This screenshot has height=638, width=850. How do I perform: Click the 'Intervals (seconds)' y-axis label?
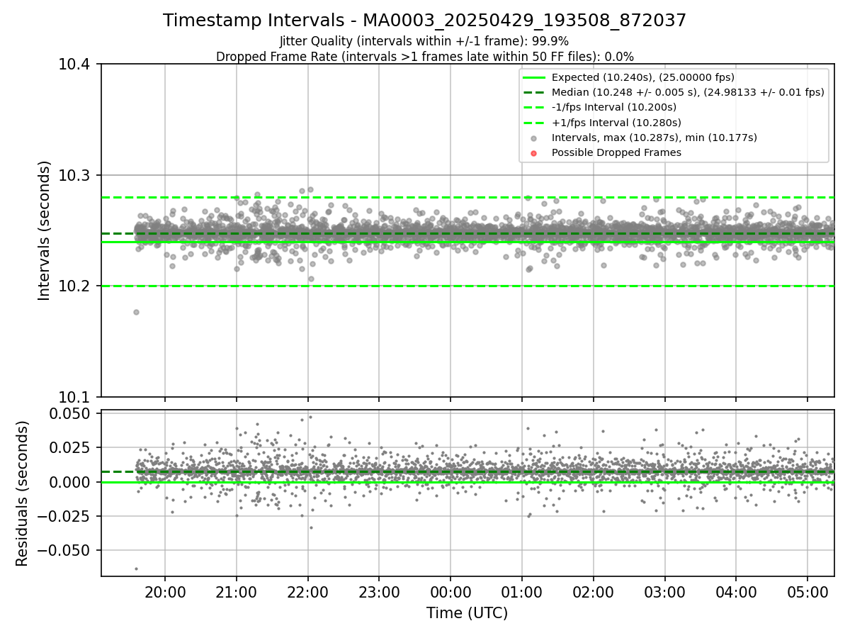click(x=45, y=230)
